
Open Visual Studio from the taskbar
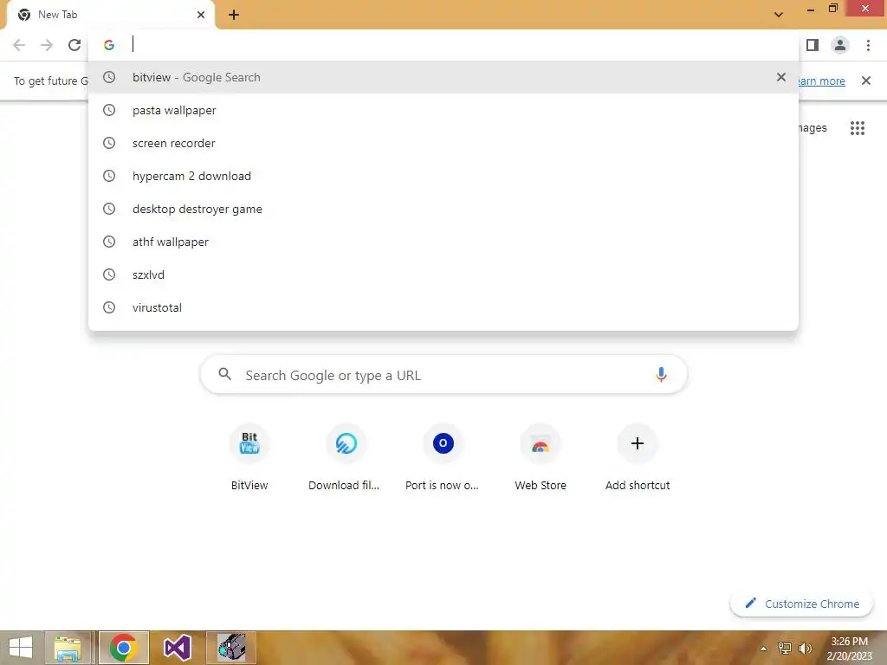point(177,648)
